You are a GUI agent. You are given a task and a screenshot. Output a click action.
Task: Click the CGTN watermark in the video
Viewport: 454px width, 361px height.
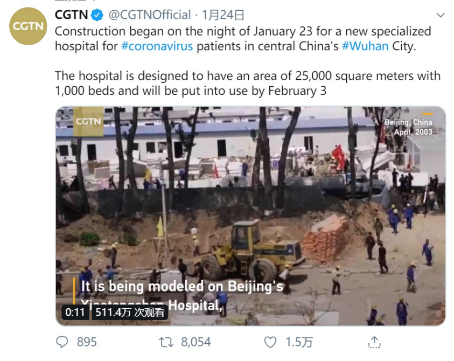point(88,121)
